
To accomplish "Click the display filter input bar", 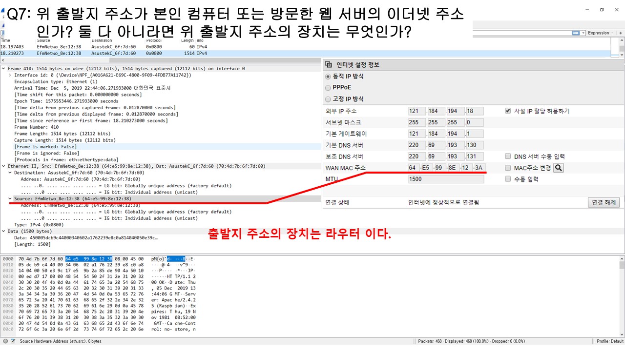I will click(x=521, y=33).
